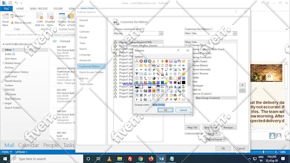Collapse the ravit333@outlook.com account folder tree
Screen dimensions: 290x163
(x=3, y=44)
